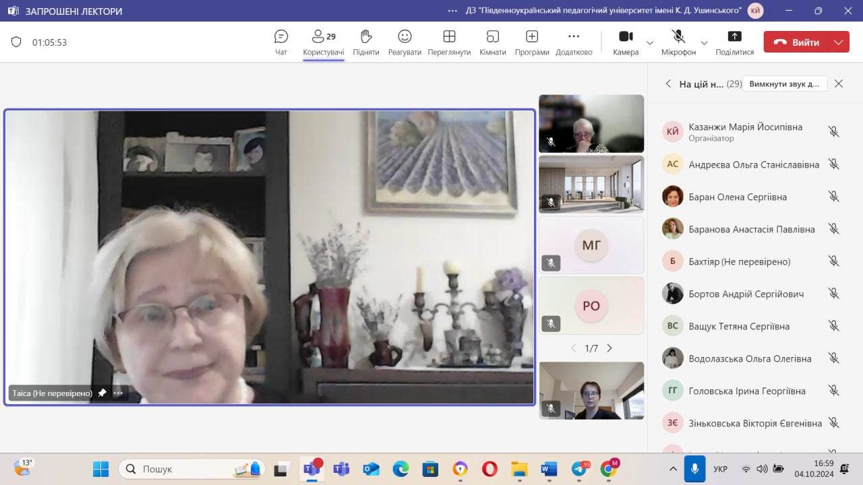Open the Rooms (Кімнати) icon
Viewport: 863px width, 485px height.
click(493, 37)
